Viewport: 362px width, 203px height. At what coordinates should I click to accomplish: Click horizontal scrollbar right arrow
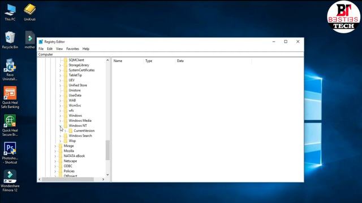click(x=103, y=179)
